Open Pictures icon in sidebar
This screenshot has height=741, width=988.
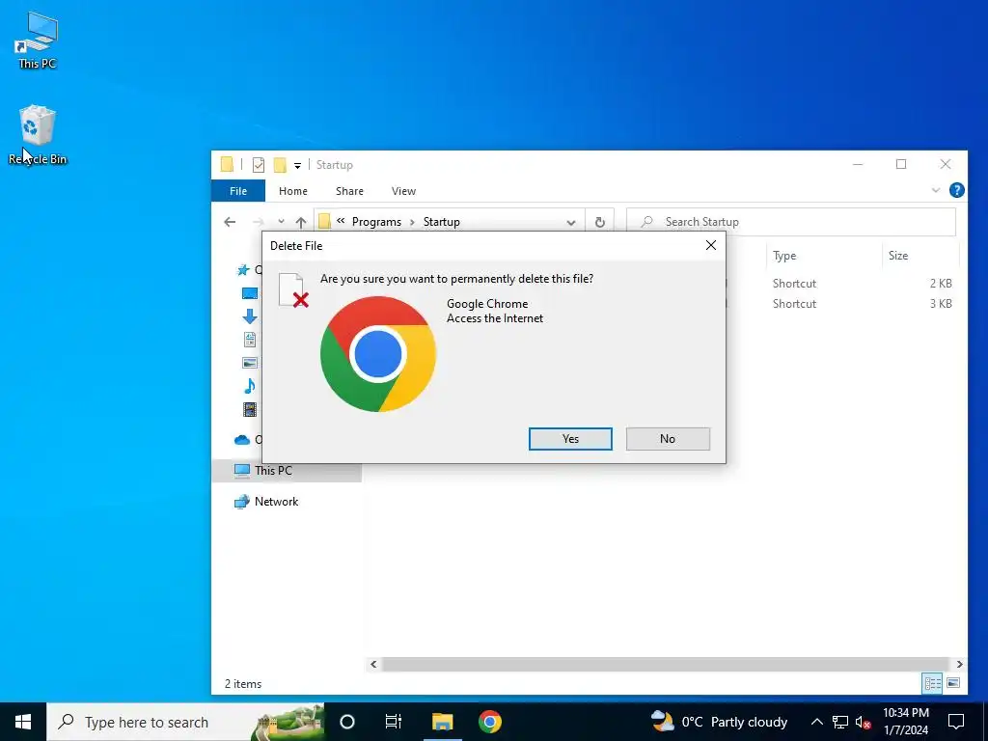[250, 363]
